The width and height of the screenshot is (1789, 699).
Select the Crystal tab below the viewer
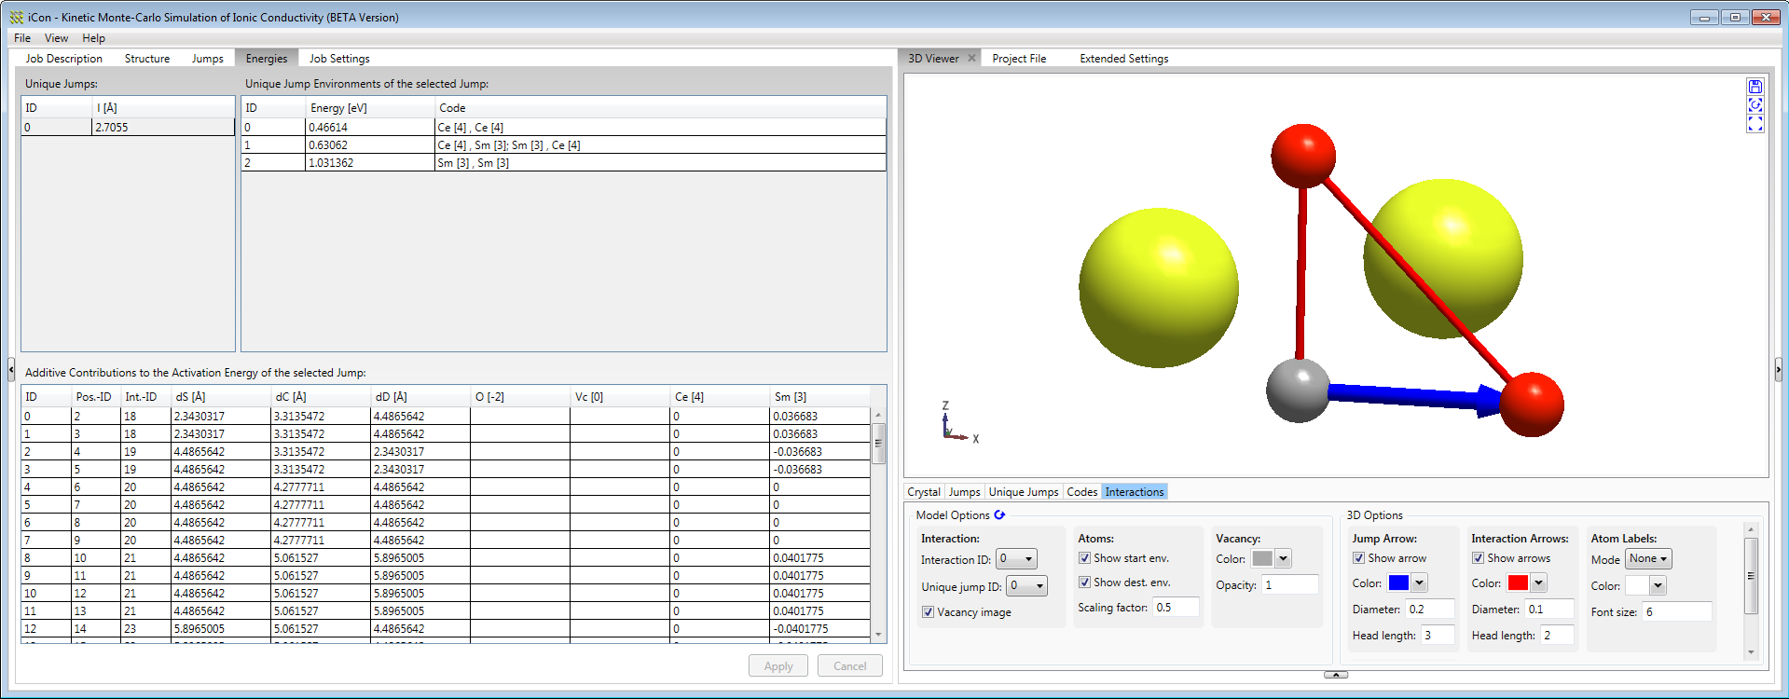(924, 492)
